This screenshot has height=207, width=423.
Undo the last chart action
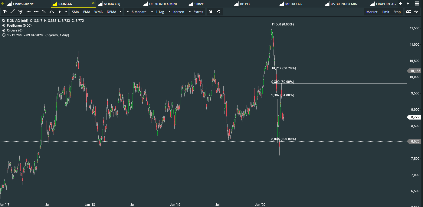click(x=218, y=12)
